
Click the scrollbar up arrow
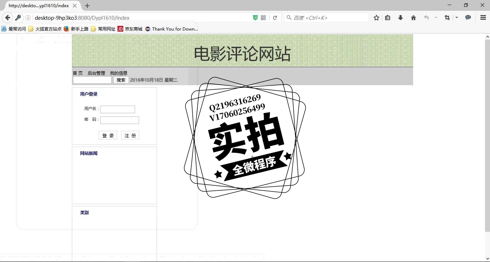(487, 37)
